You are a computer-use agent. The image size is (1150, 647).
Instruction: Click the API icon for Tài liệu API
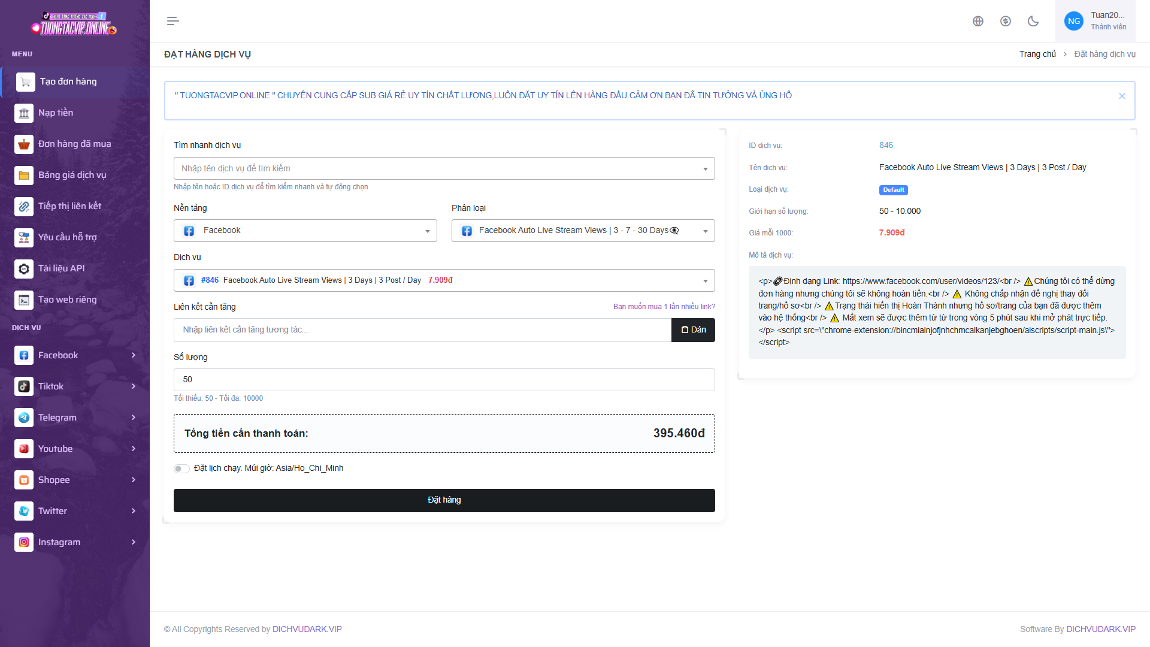tap(24, 268)
